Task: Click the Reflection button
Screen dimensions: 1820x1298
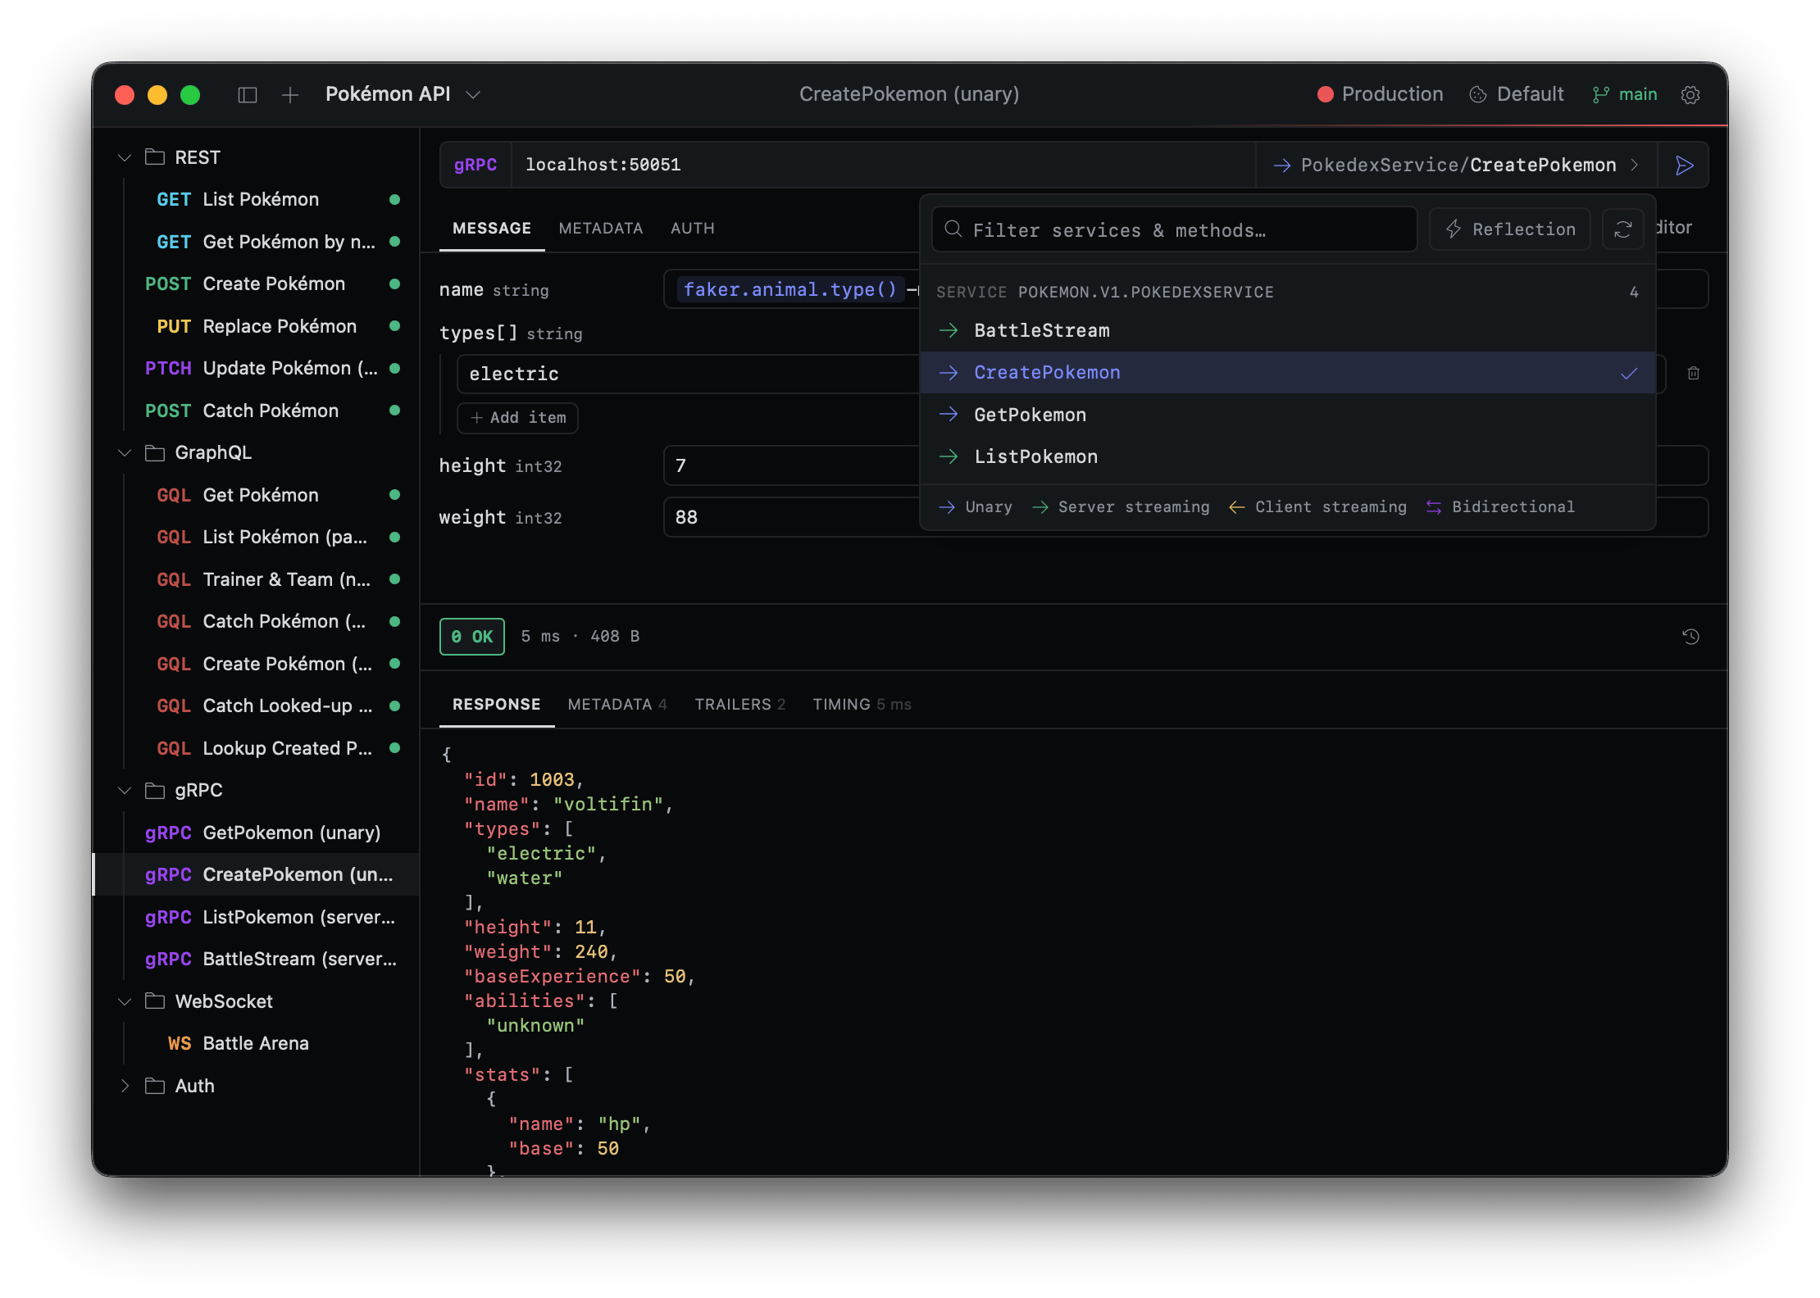Action: [x=1510, y=229]
